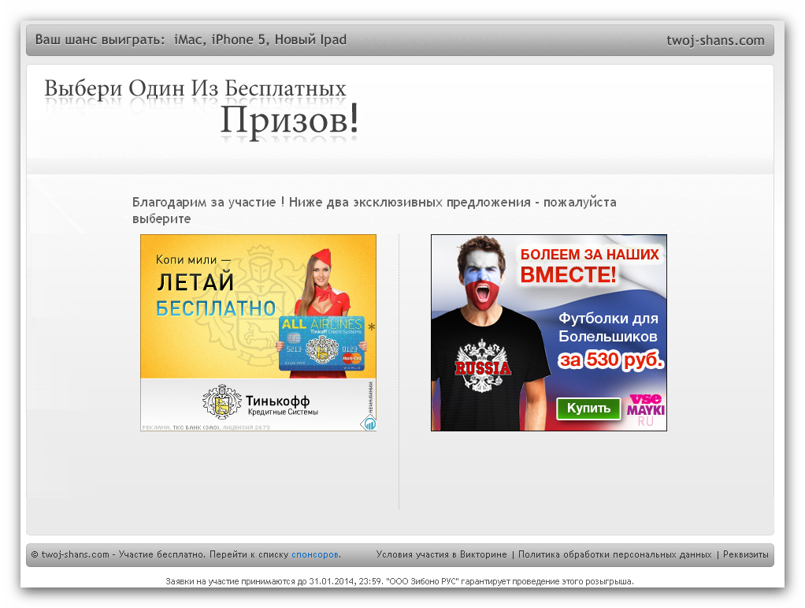Click text Футболки для Болельщиков
Screen dimensions: 805x608
click(608, 327)
